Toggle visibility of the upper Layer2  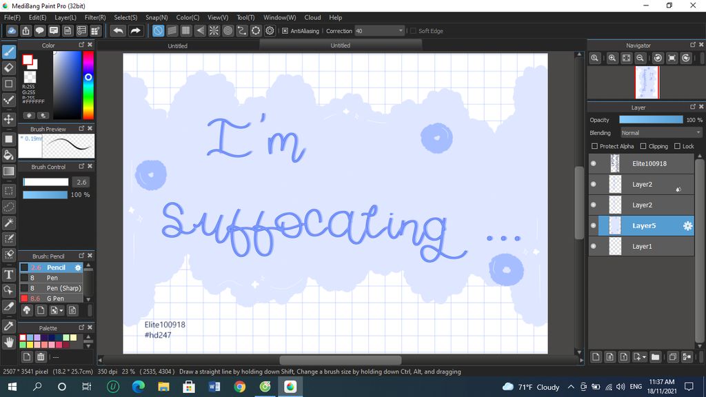(594, 185)
